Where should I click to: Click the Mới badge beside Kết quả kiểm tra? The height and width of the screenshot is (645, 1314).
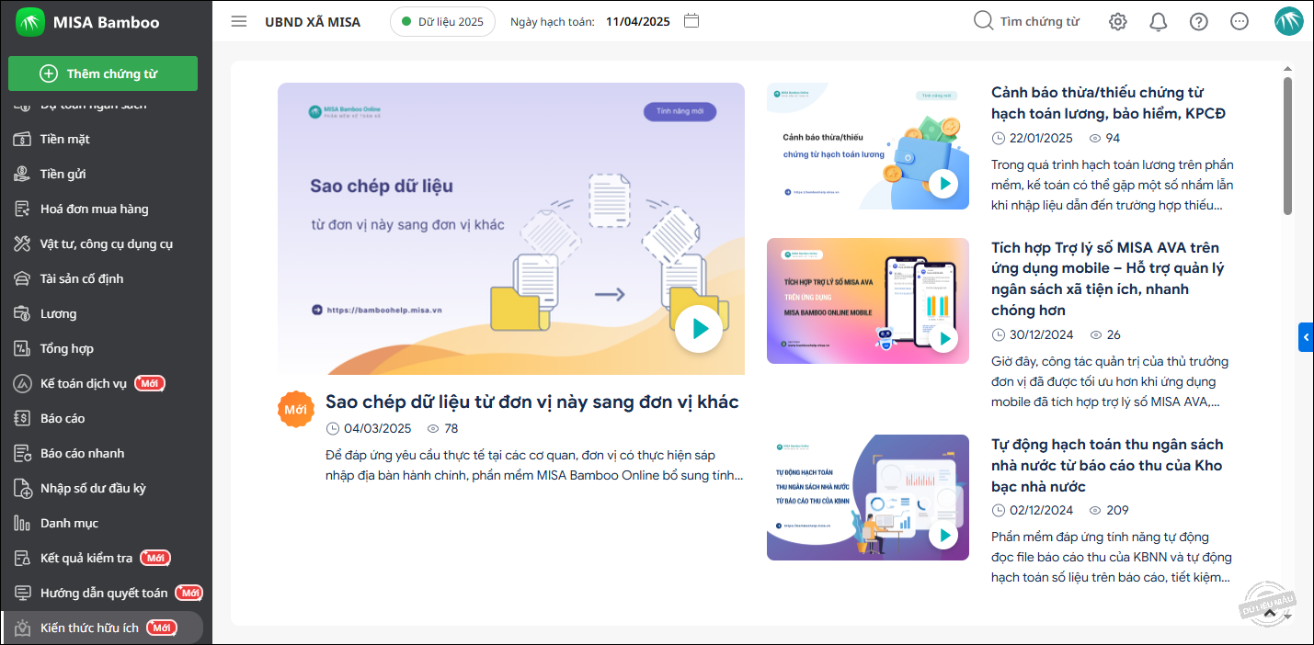[x=154, y=559]
